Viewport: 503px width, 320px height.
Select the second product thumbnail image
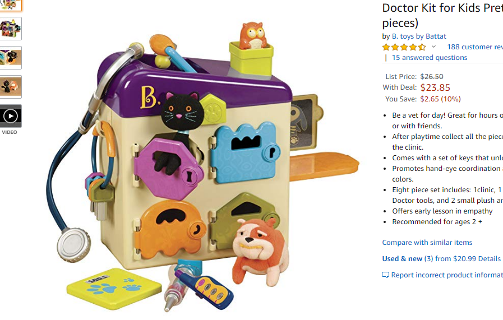click(11, 29)
